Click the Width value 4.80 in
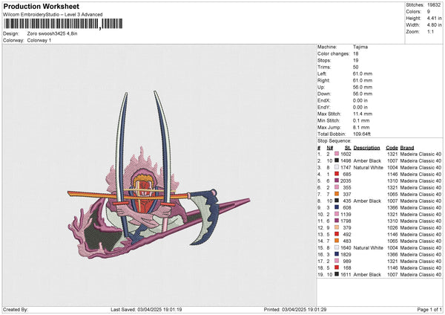The width and height of the screenshot is (445, 315). point(434,25)
